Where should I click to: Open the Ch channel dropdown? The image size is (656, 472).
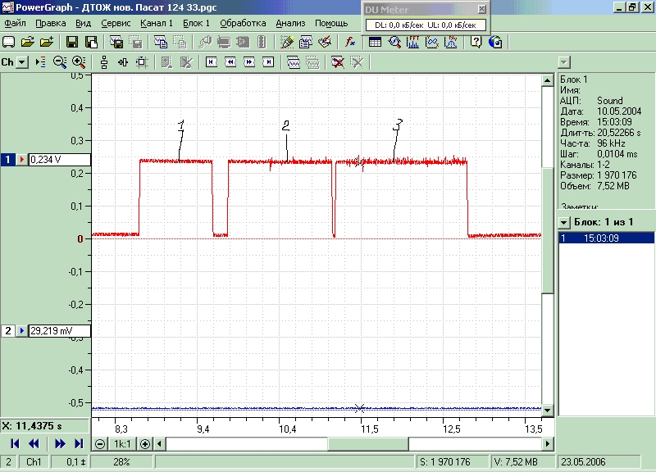click(23, 63)
